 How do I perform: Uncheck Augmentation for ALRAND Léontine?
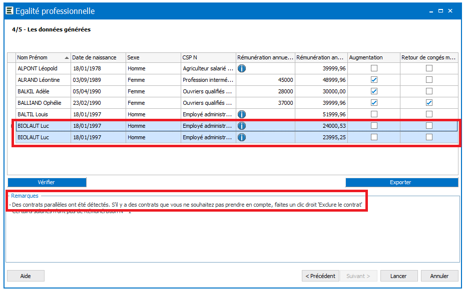point(374,80)
